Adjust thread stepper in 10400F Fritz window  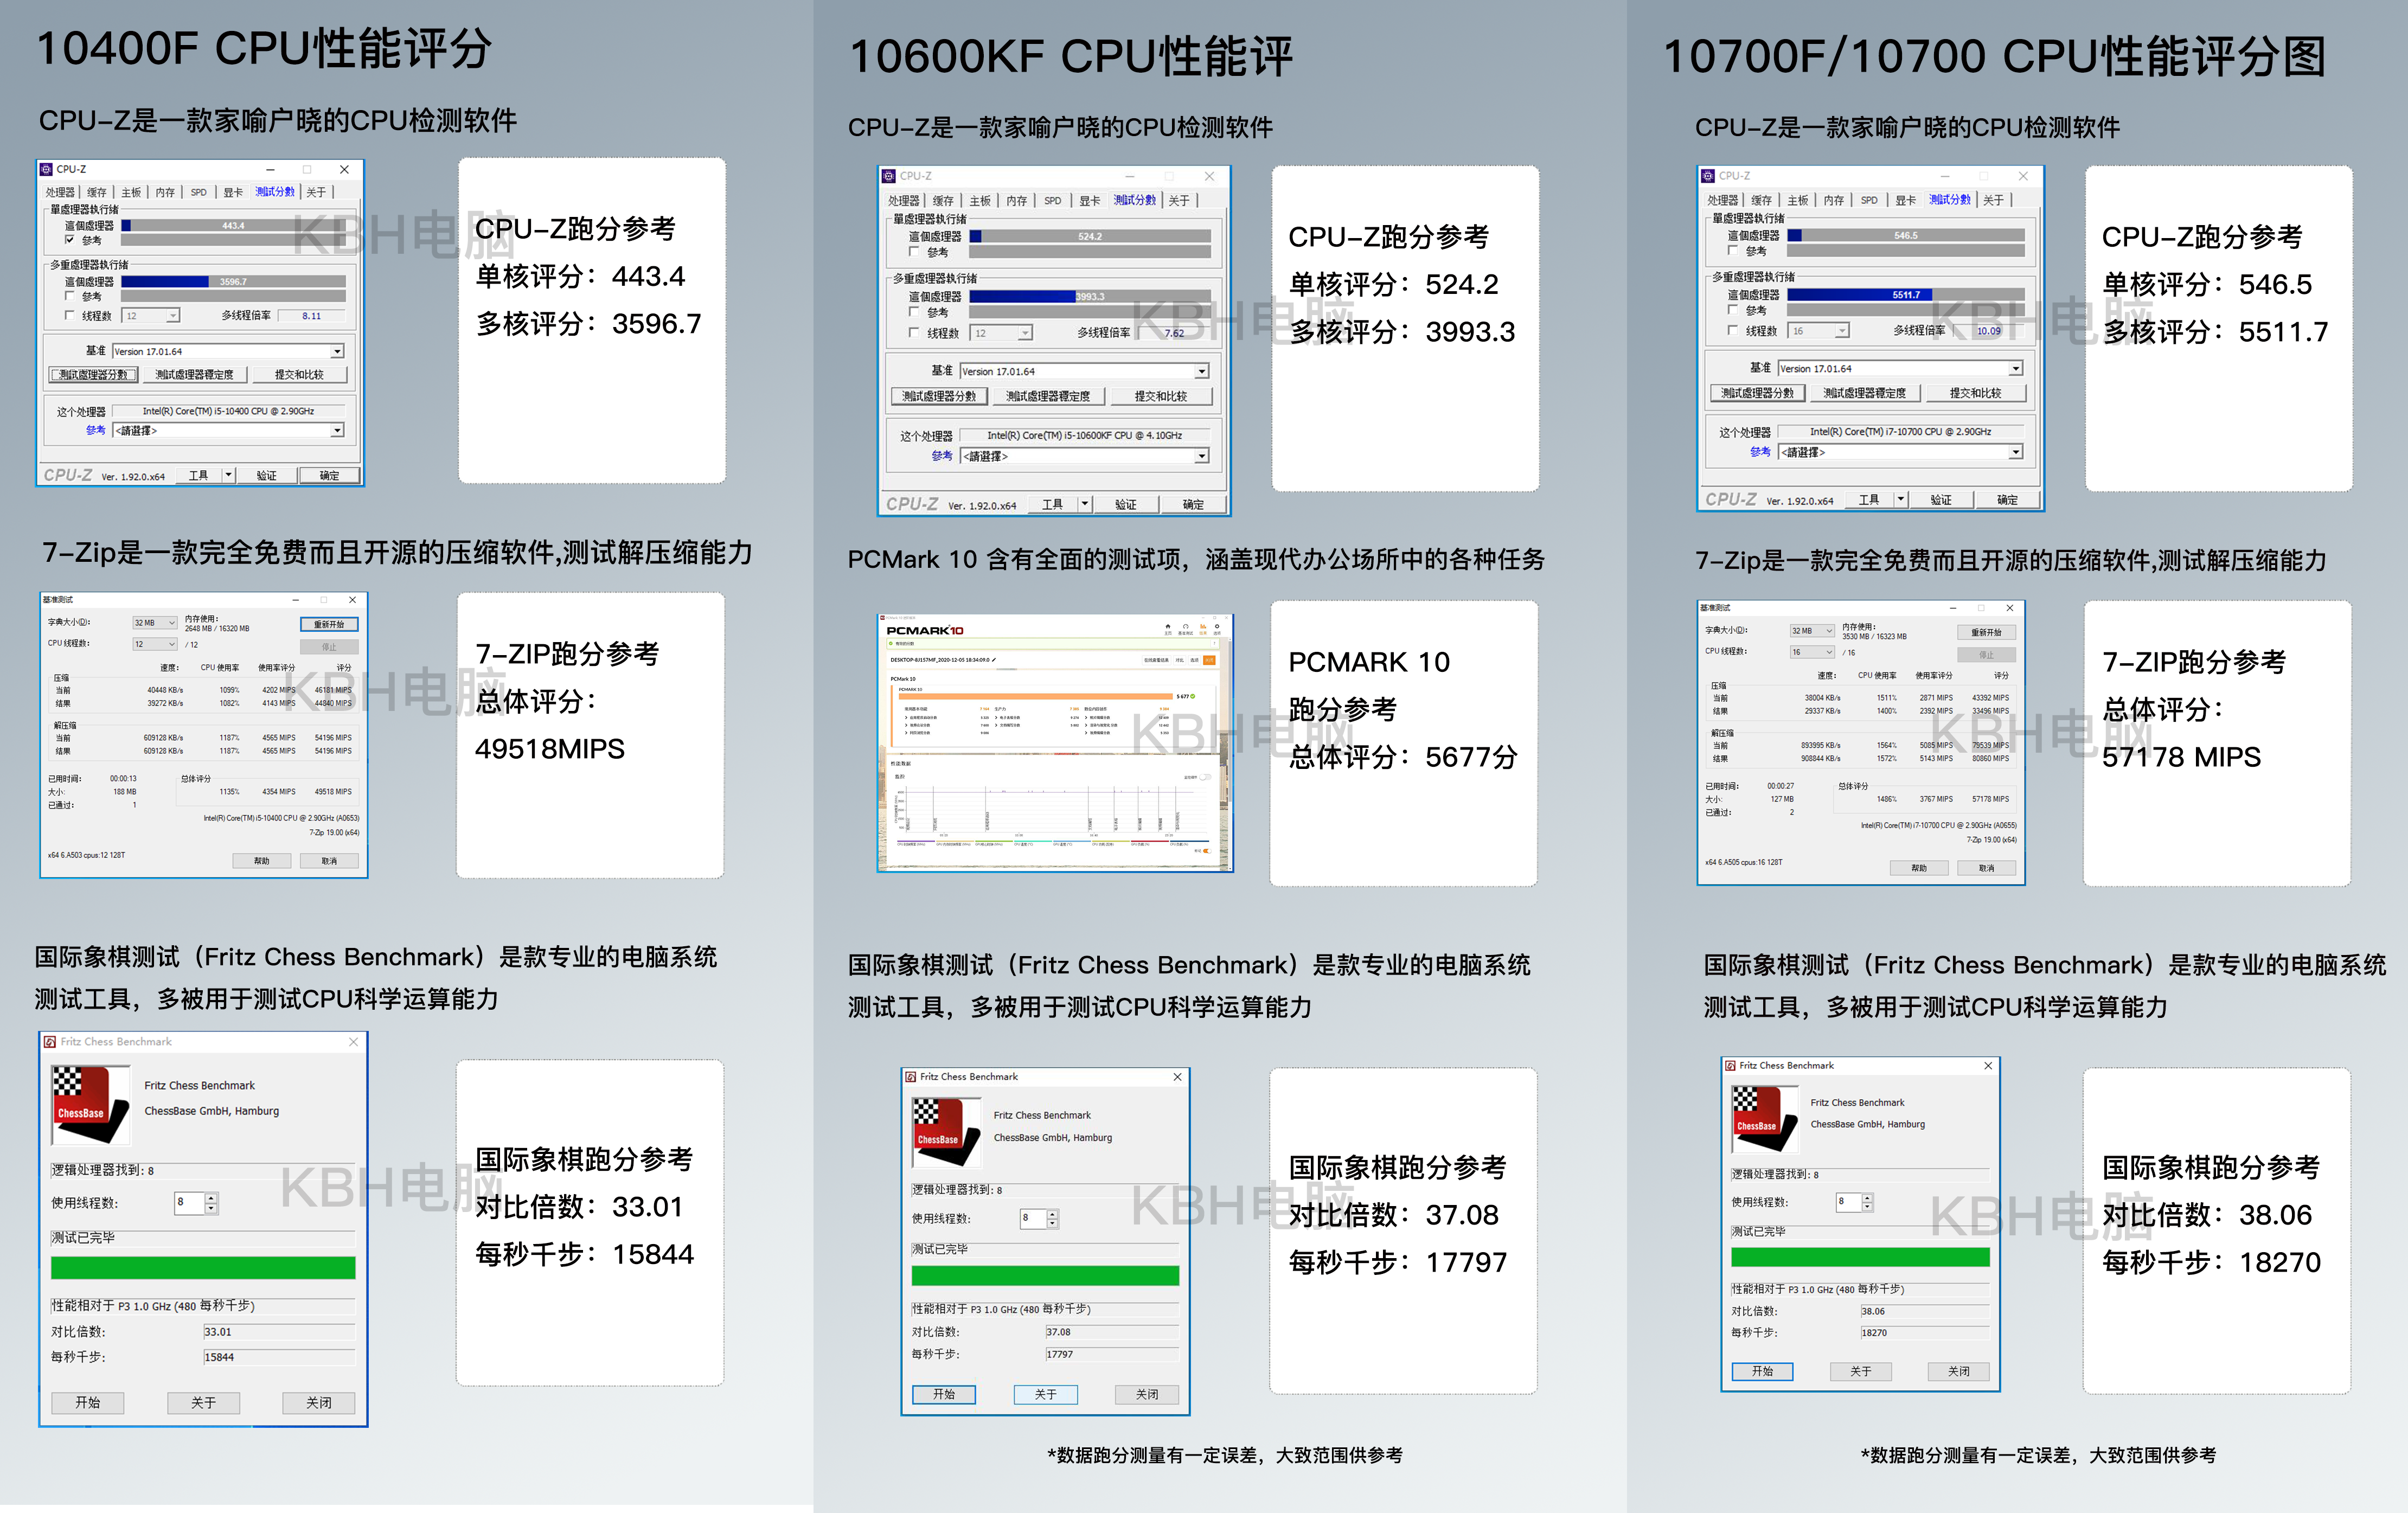(211, 1202)
